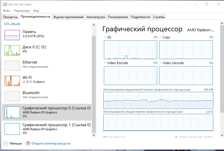Open the Video Encode engine dropdown
Viewport: 224px width, 151px height.
[x=105, y=63]
